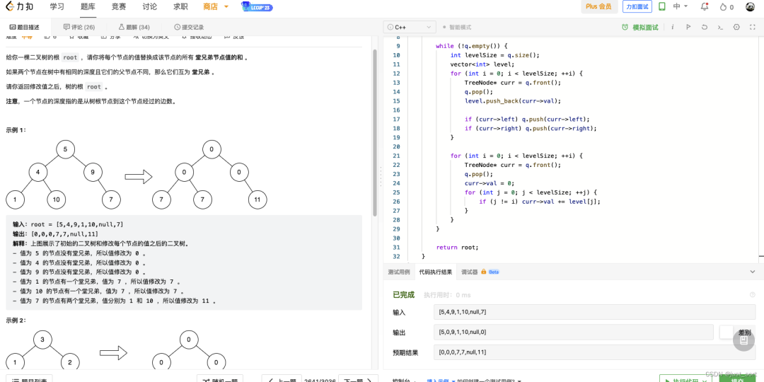
Task: Expand the 中 language switcher
Action: pyautogui.click(x=681, y=6)
